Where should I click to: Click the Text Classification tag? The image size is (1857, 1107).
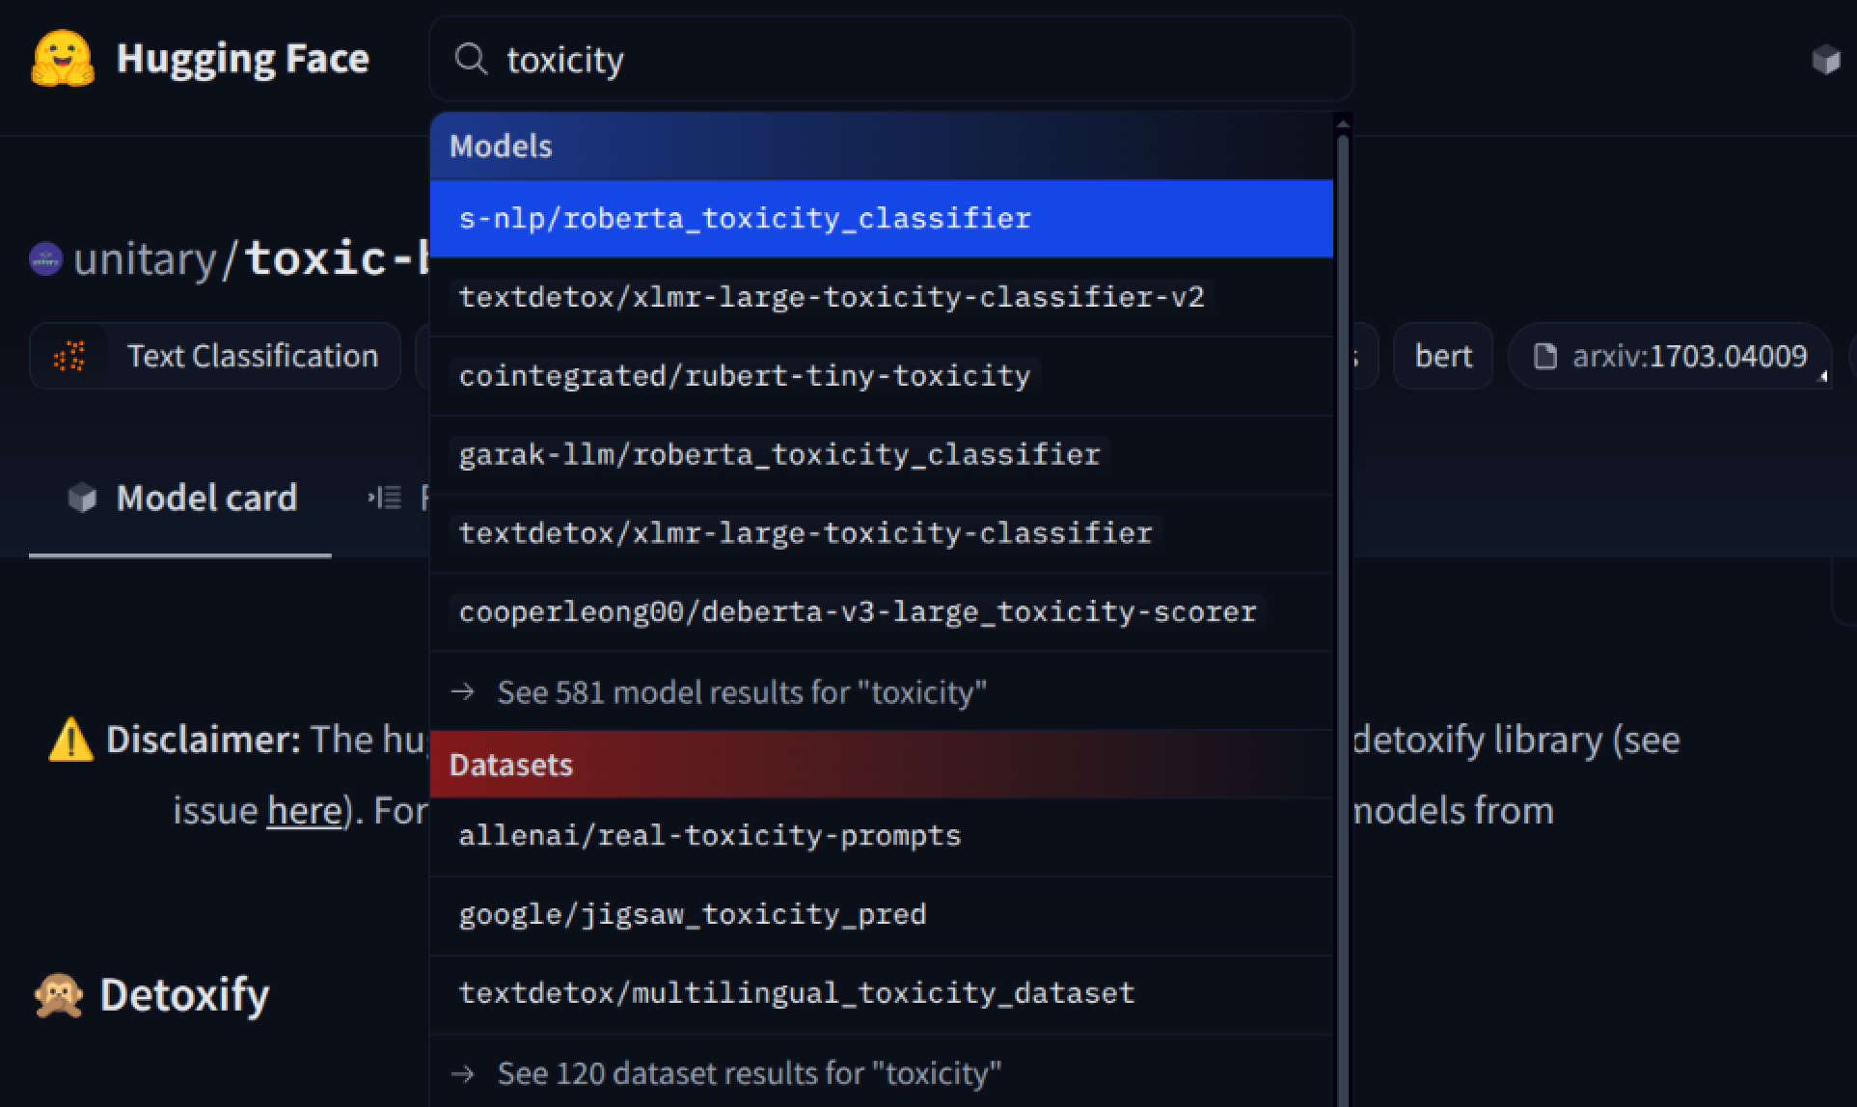pos(215,357)
